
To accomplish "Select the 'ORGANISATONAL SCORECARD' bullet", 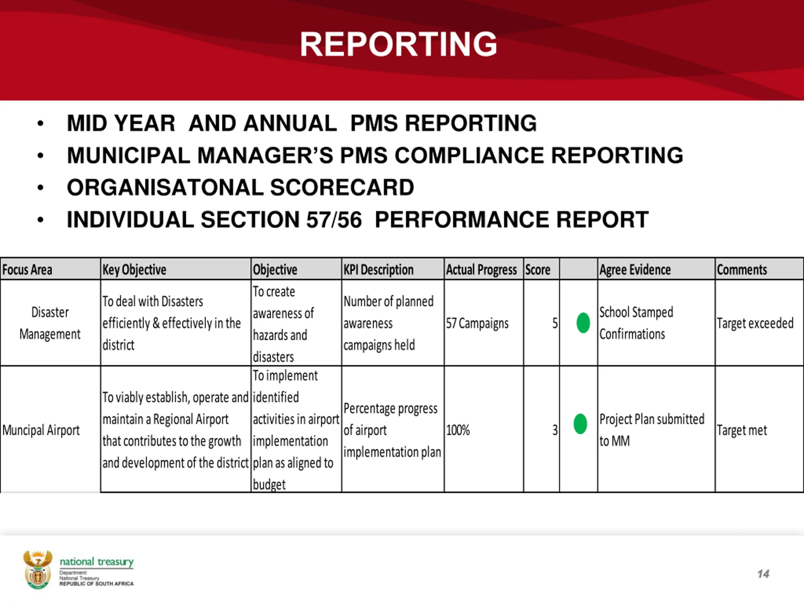I will (x=240, y=187).
